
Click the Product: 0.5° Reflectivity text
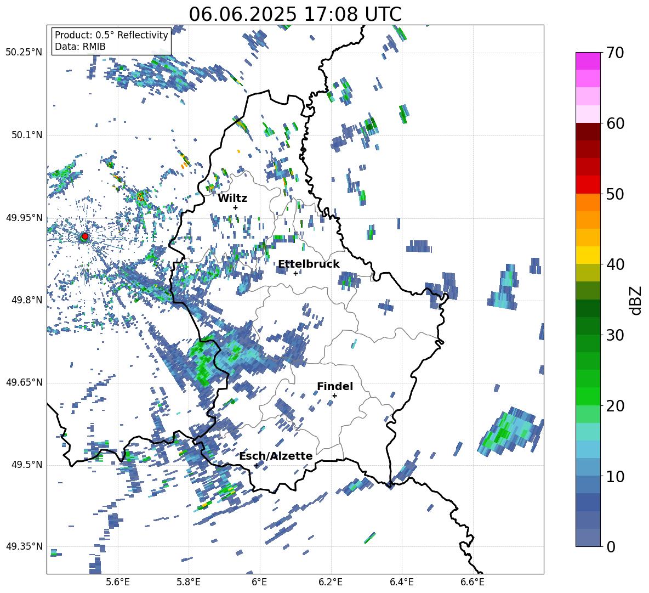pyautogui.click(x=111, y=35)
